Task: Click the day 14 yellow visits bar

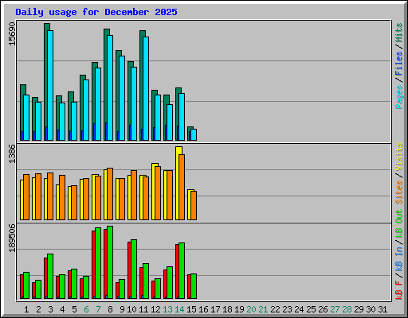Action: (178, 183)
